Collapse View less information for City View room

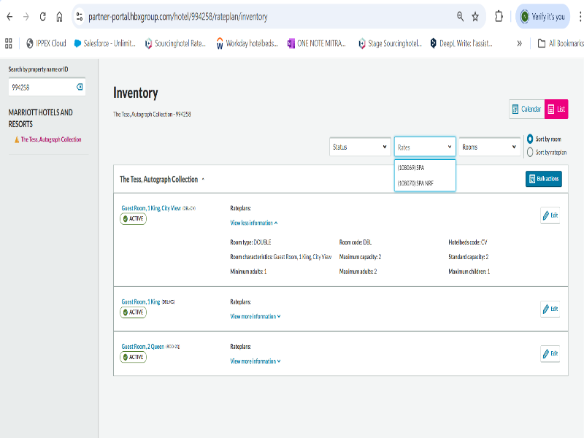254,223
